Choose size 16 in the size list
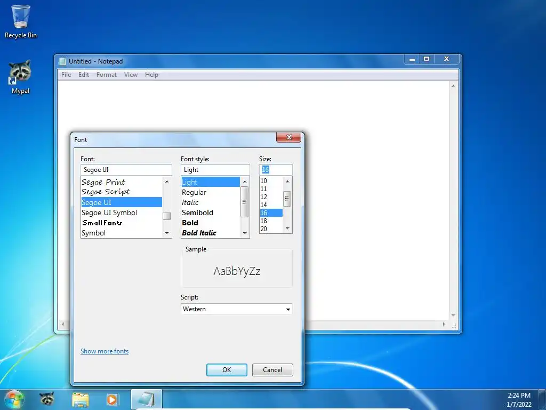The height and width of the screenshot is (410, 546). click(x=271, y=212)
